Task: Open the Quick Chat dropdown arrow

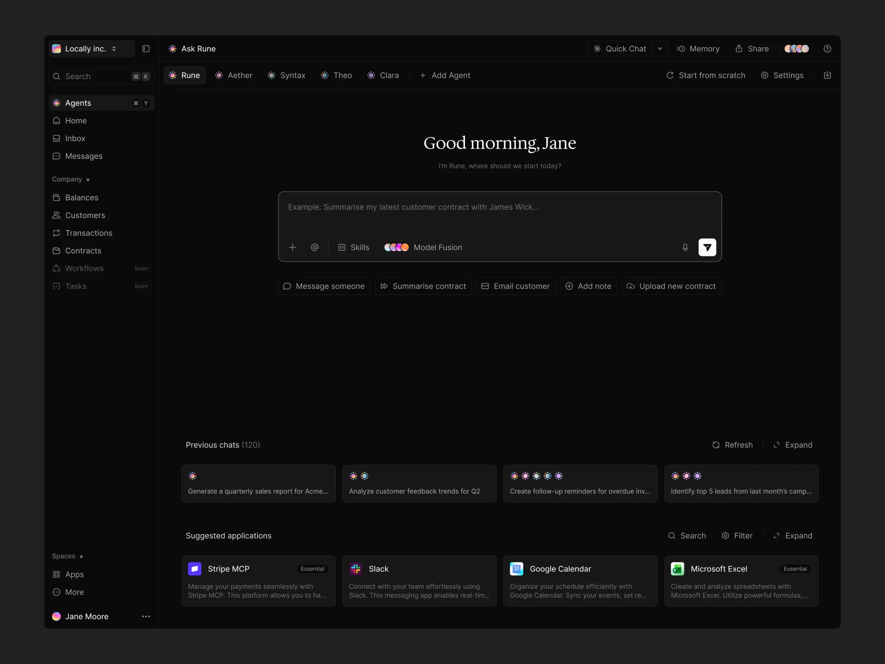Action: pyautogui.click(x=659, y=49)
